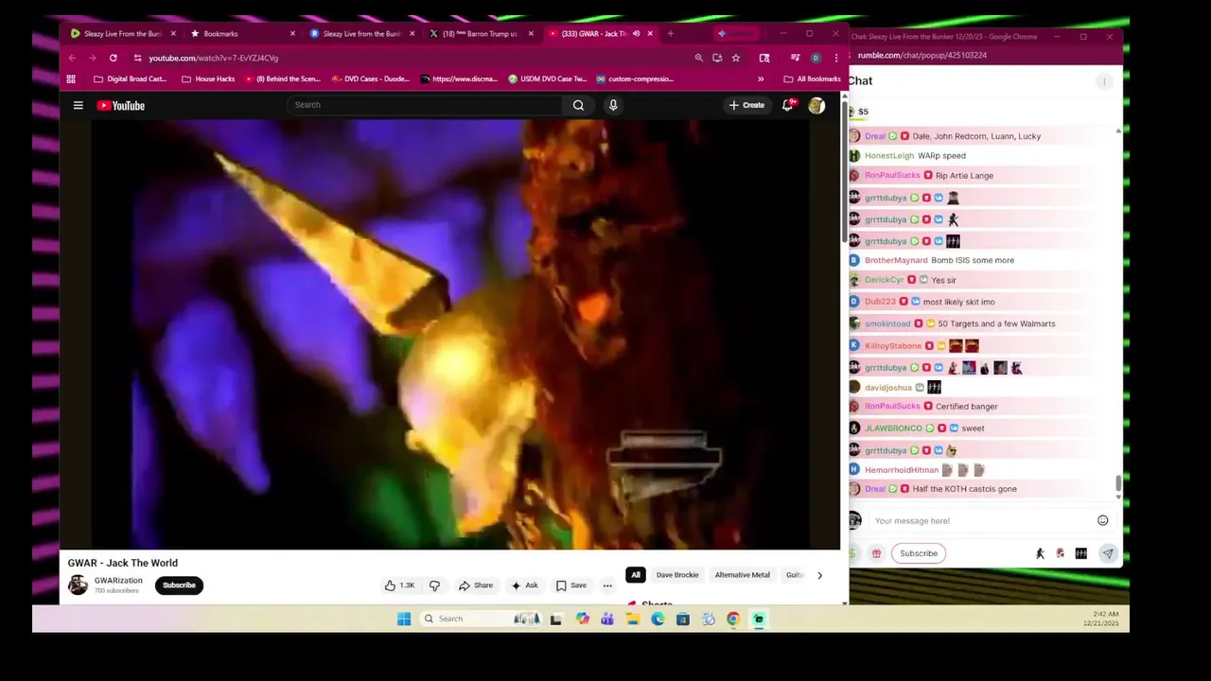Click the Create button on YouTube
Viewport: 1211px width, 681px height.
746,105
